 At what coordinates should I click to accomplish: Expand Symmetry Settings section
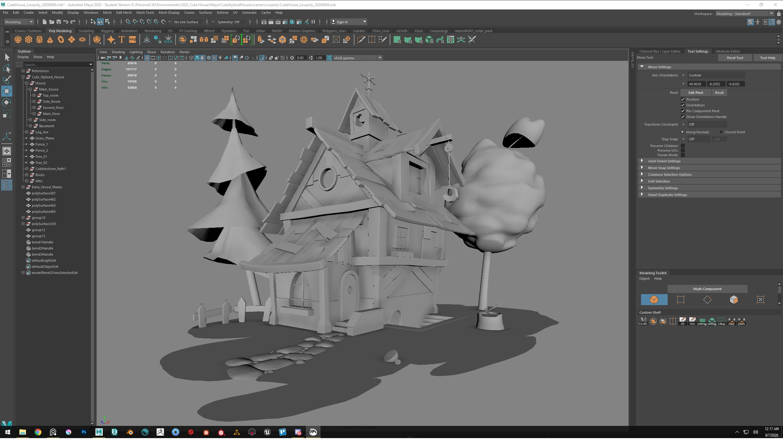pos(709,188)
